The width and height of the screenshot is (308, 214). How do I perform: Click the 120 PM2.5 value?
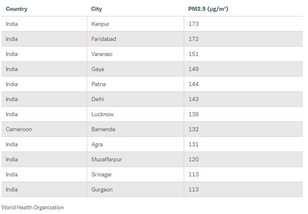click(193, 160)
